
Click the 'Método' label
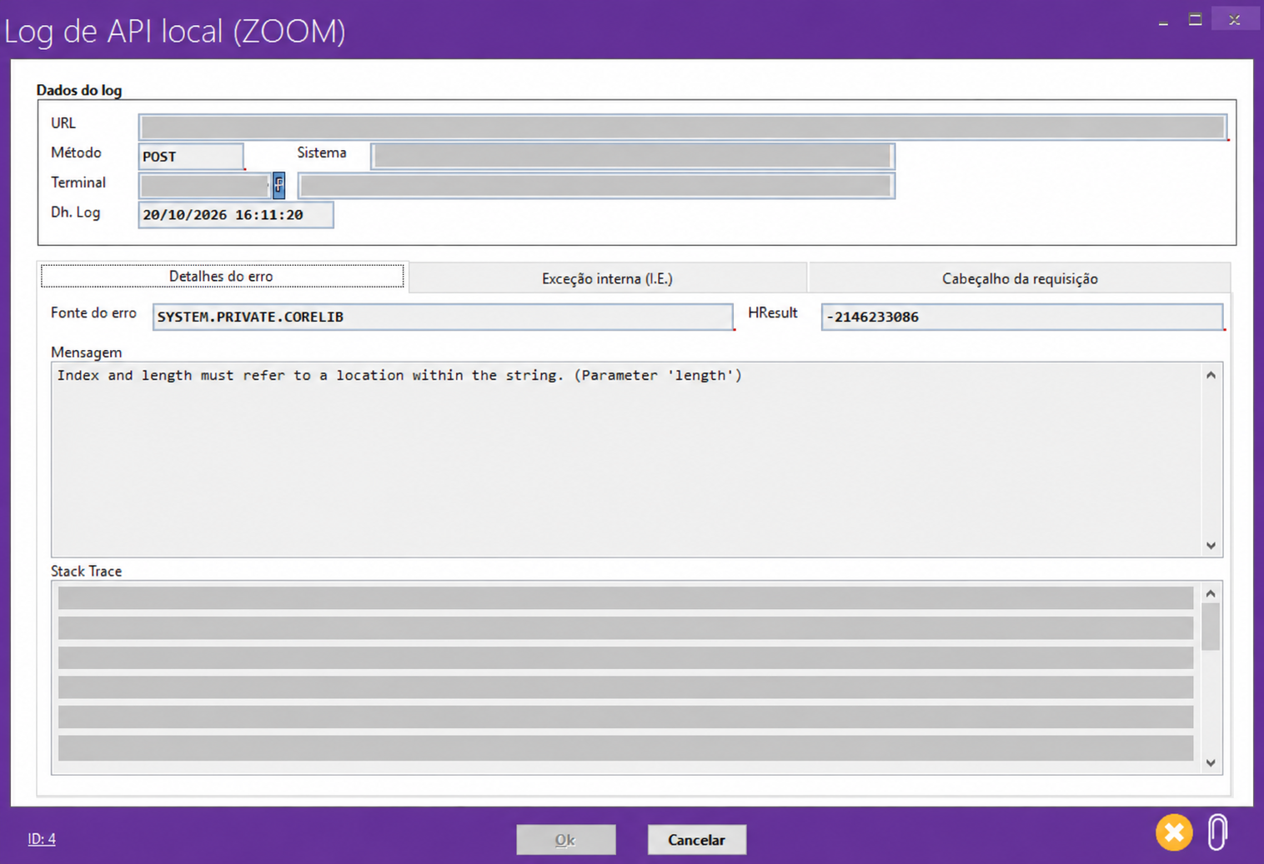76,152
